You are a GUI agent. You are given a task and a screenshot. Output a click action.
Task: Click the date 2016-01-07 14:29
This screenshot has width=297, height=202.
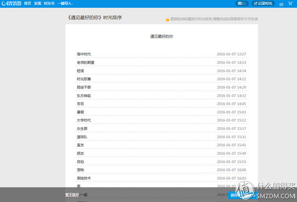[232, 87]
